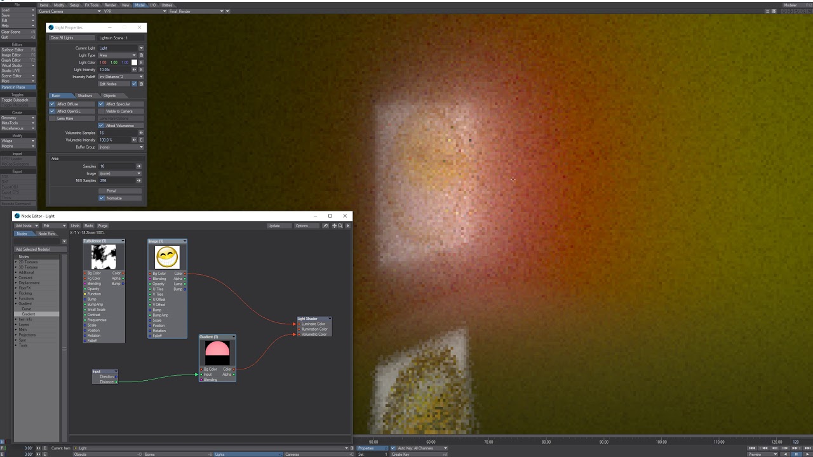The width and height of the screenshot is (813, 457).
Task: Click the Gradient (1) node collapse arrow
Action: 234,337
